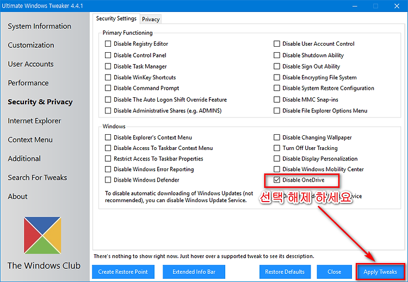Check Disable Auto Logon Shift Override
This screenshot has height=282, width=408.
point(108,99)
